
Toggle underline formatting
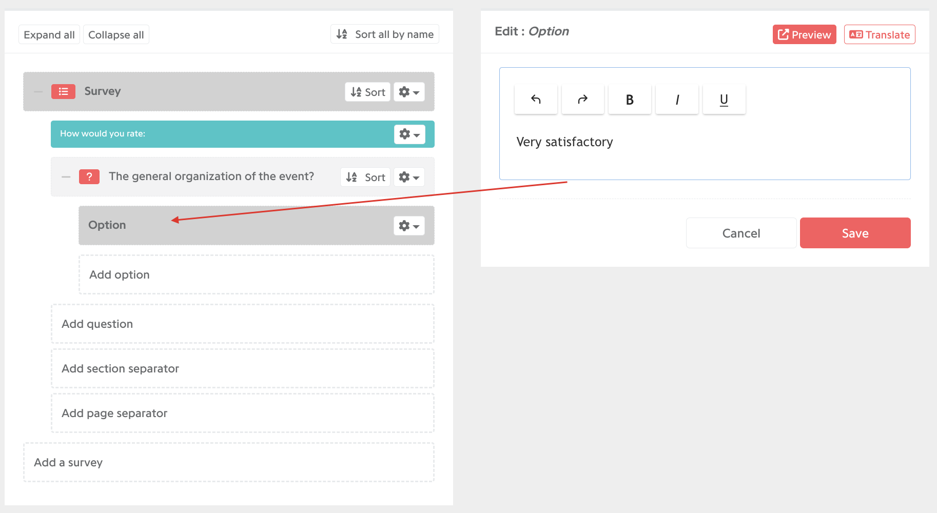tap(724, 99)
